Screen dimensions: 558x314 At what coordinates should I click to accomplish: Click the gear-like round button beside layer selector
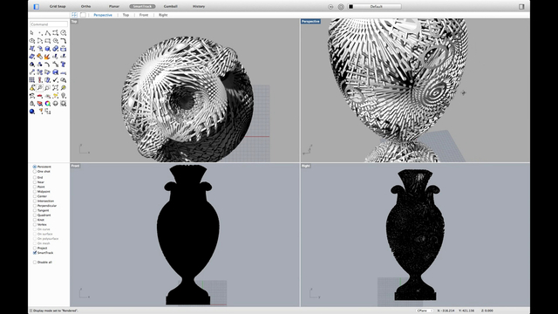341,7
